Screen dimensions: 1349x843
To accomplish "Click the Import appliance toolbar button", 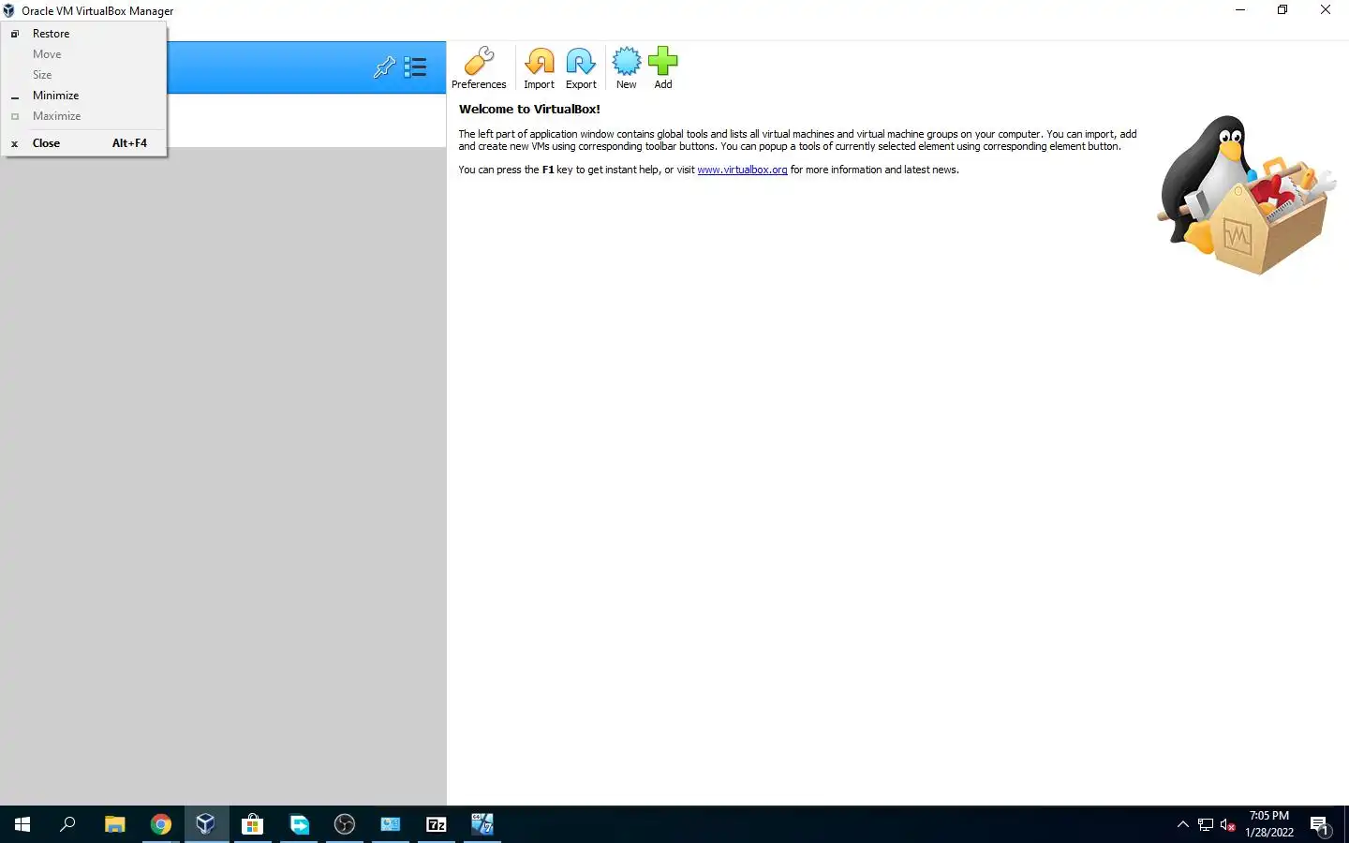I will [539, 67].
